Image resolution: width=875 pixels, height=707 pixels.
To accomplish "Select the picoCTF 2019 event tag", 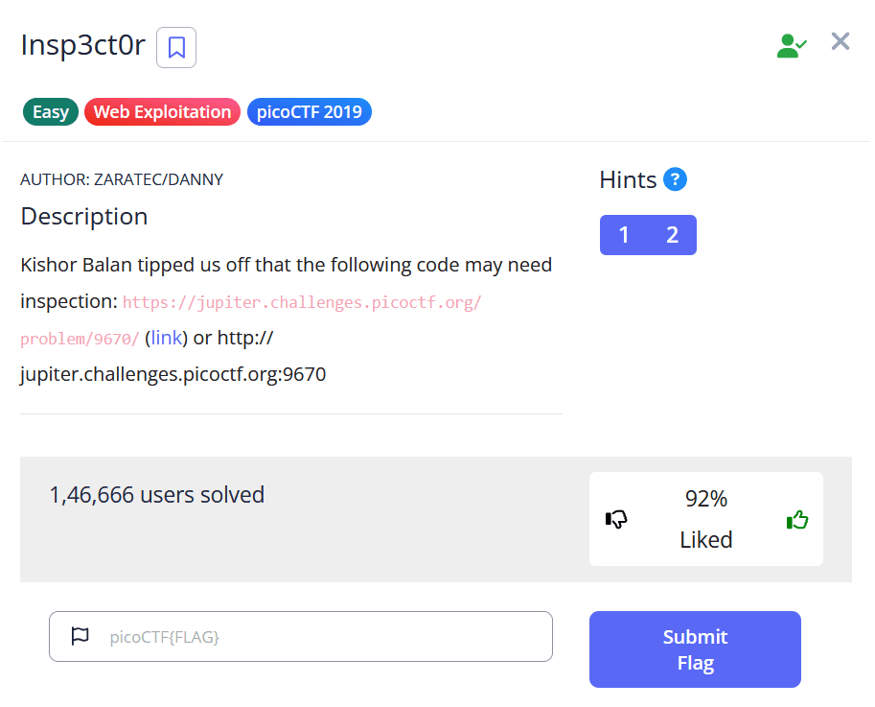I will (x=309, y=112).
